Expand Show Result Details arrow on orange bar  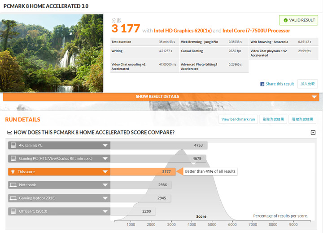[x=315, y=97]
